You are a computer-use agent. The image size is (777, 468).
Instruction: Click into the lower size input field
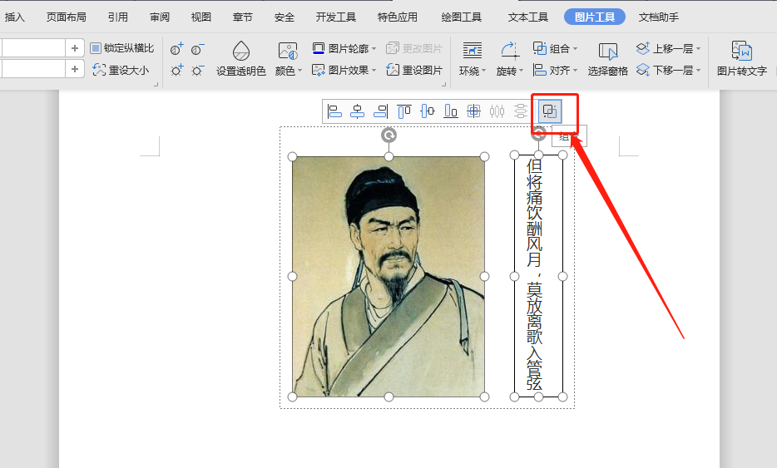click(x=32, y=69)
